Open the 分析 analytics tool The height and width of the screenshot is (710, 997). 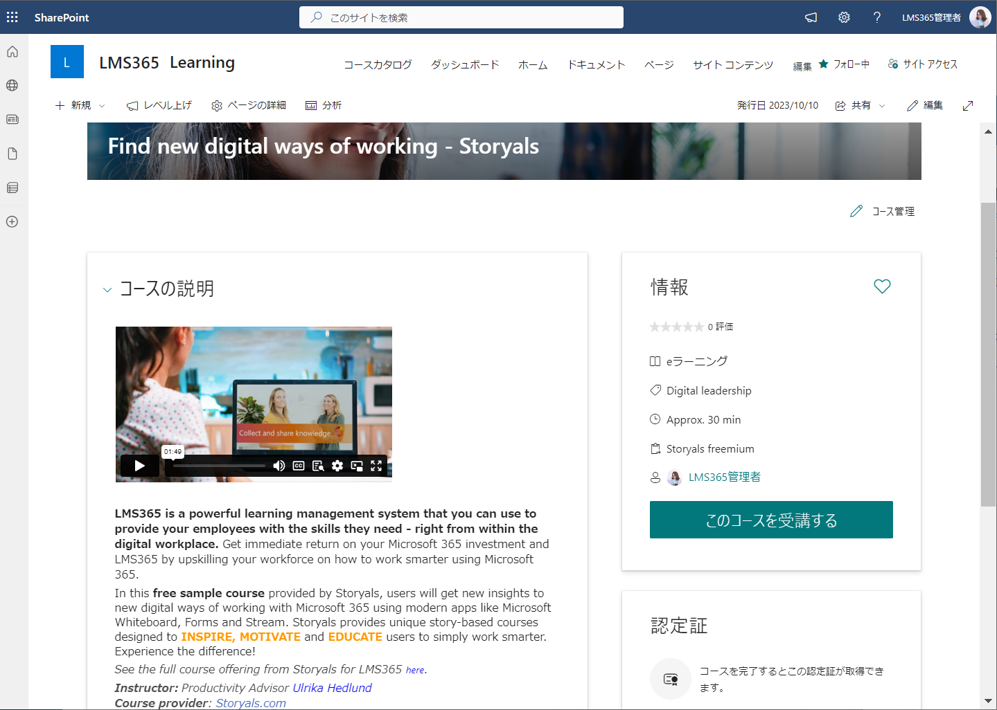pos(323,104)
